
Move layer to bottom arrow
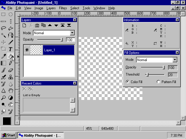click(x=69, y=25)
